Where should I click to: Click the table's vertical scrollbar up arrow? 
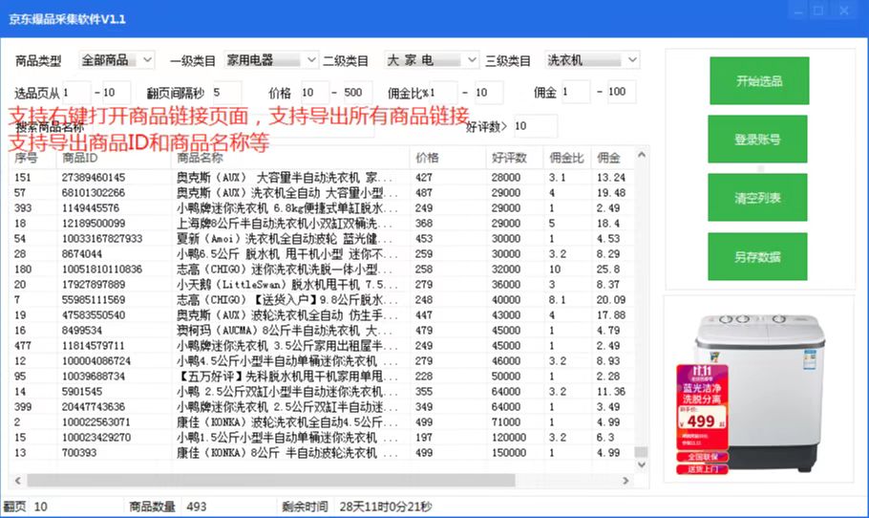641,155
